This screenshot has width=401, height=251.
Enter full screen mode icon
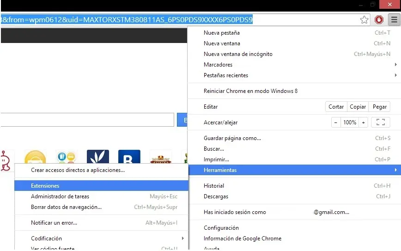coord(381,122)
